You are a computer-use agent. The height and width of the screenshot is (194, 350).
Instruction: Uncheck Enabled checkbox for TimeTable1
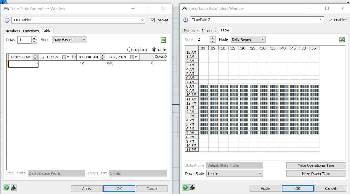(152, 20)
